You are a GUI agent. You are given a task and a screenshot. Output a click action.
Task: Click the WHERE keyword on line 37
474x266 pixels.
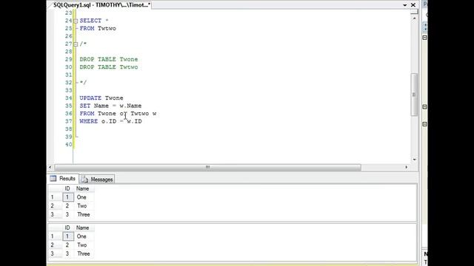[89, 121]
